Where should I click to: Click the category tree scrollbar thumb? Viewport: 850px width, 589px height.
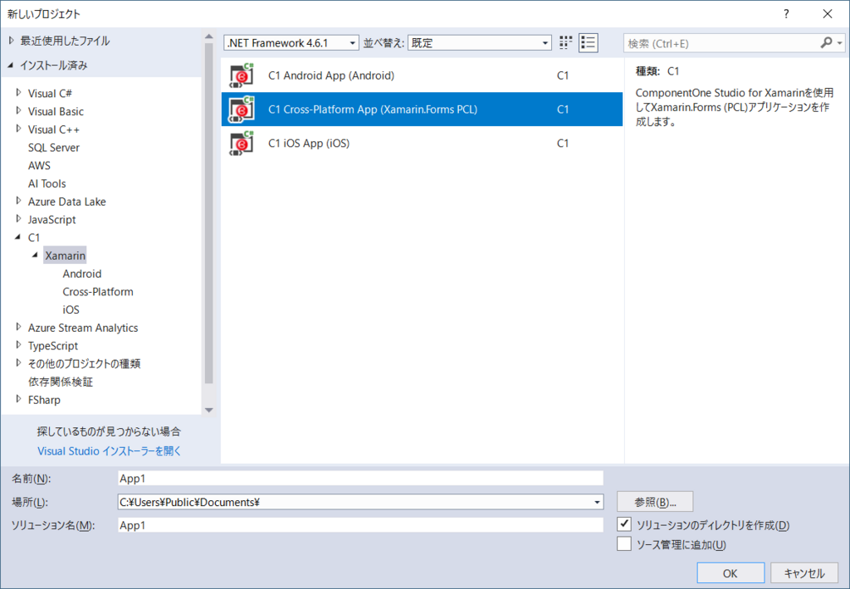(x=208, y=213)
